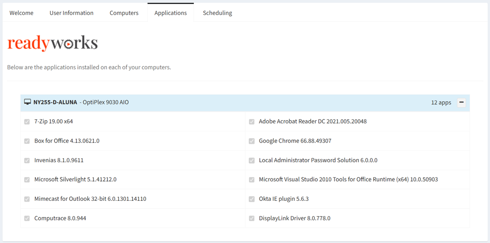490x243 pixels.
Task: Click the OptiPlex 9030 AIO model text
Action: pos(106,102)
